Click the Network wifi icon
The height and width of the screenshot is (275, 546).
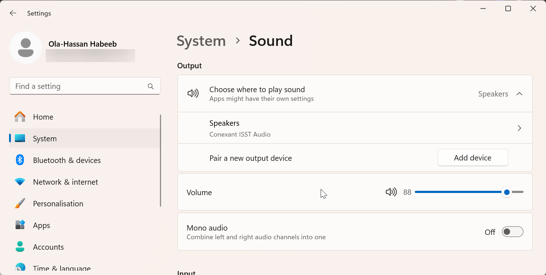20,182
